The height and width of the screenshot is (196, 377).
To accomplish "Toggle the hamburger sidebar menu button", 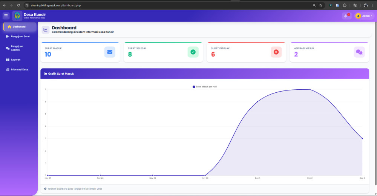I will tap(6, 16).
